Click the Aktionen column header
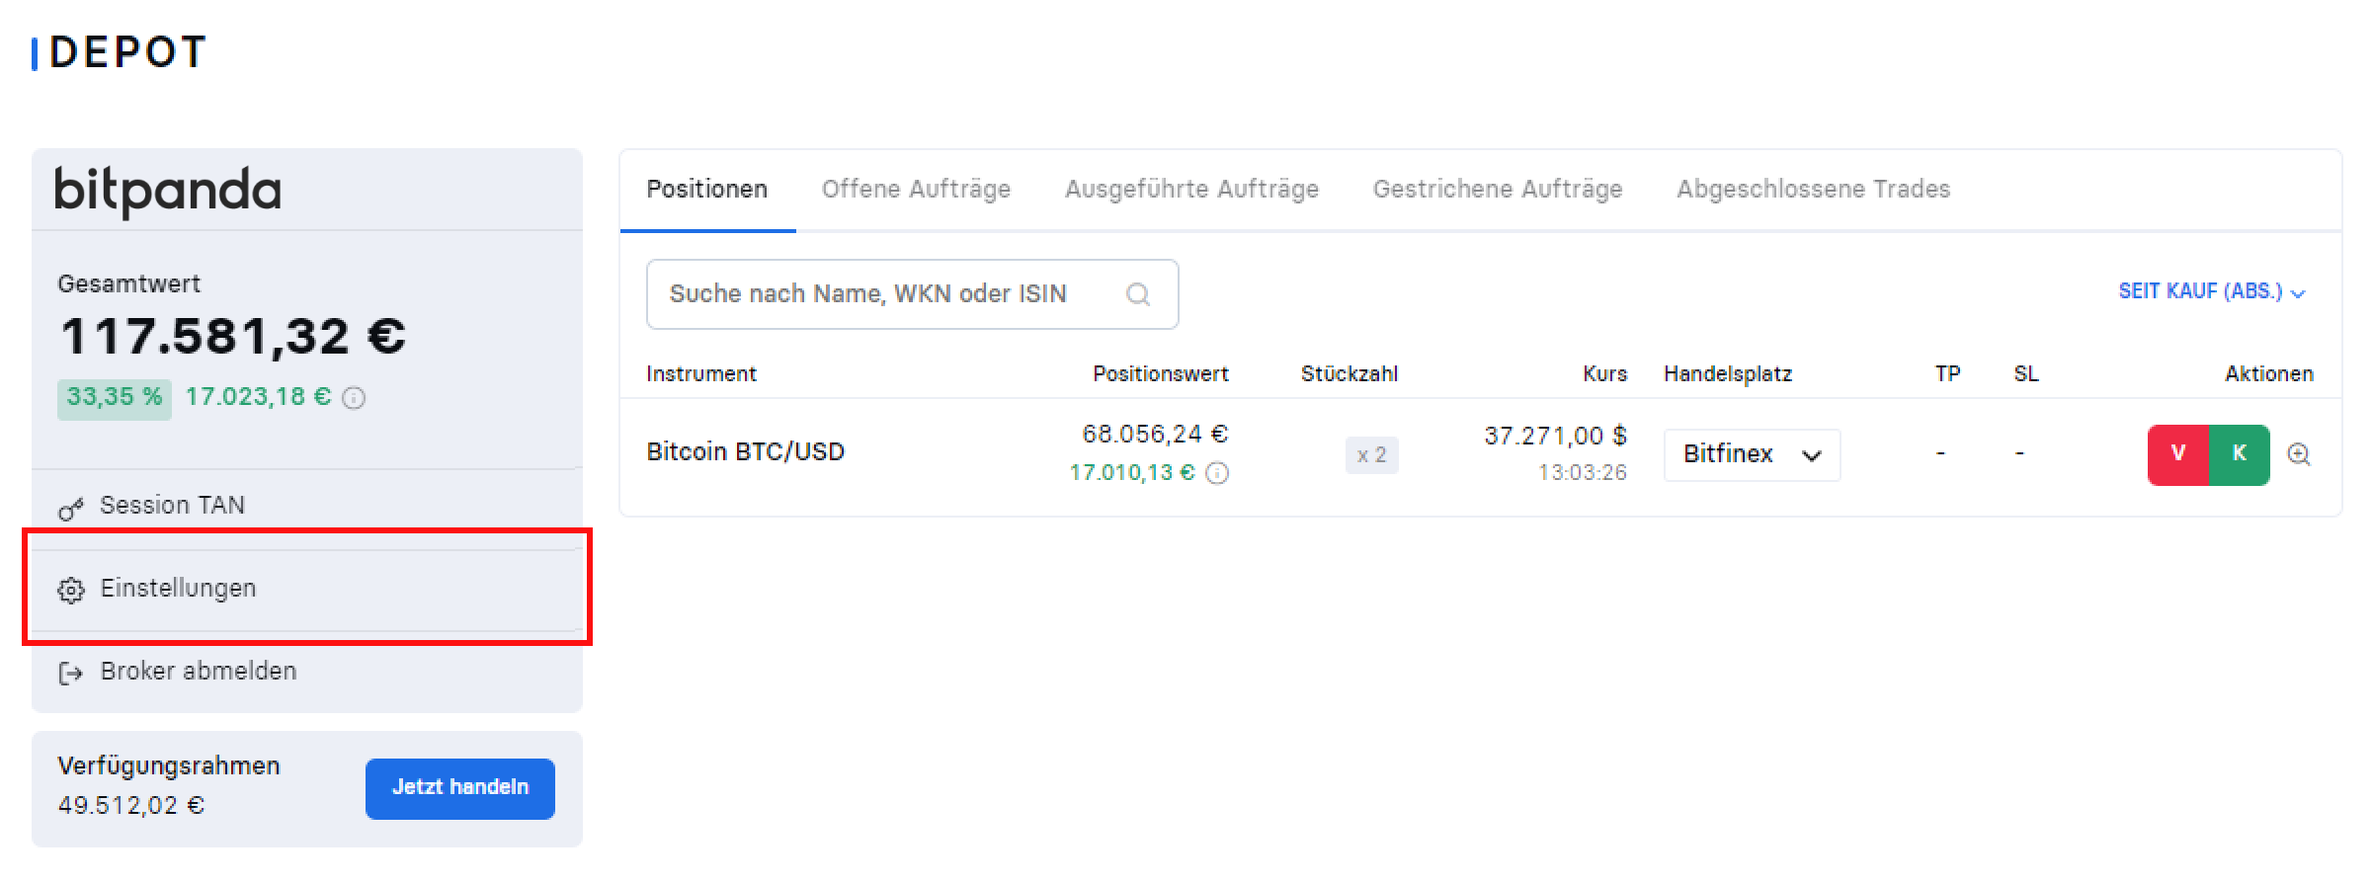Screen dimensions: 2373x883 (2269, 374)
